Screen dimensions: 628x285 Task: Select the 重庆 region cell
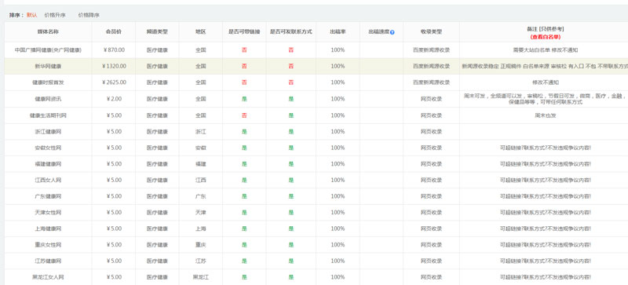(201, 244)
